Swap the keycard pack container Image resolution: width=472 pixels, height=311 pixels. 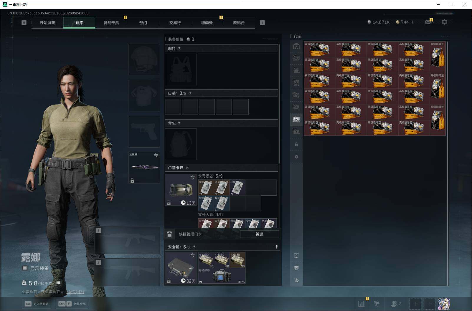[192, 177]
